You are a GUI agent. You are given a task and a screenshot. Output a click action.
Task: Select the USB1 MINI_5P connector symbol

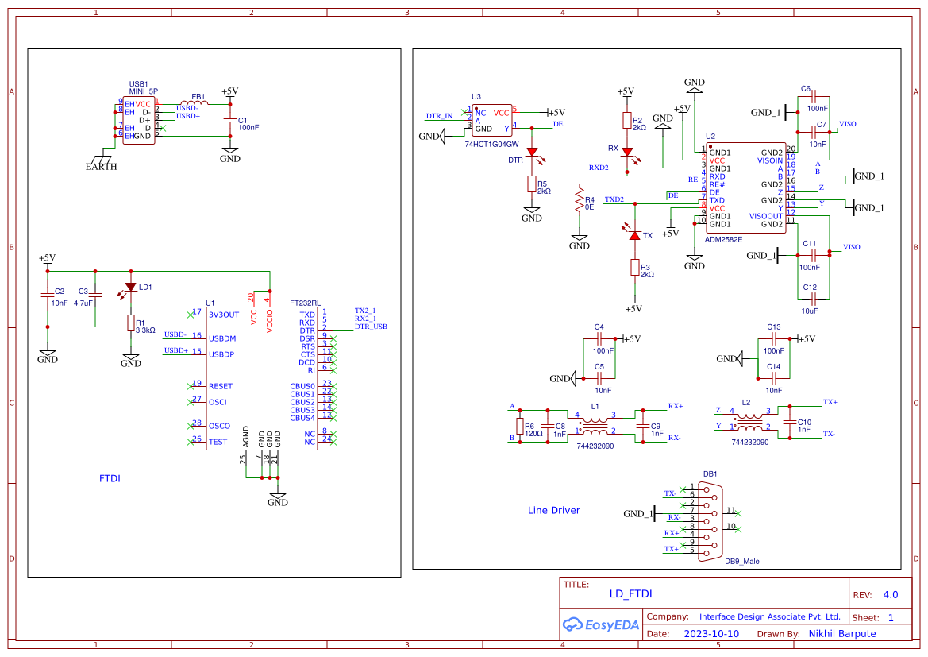click(x=139, y=120)
